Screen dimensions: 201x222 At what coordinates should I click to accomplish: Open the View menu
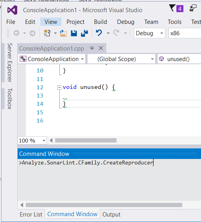tap(51, 22)
